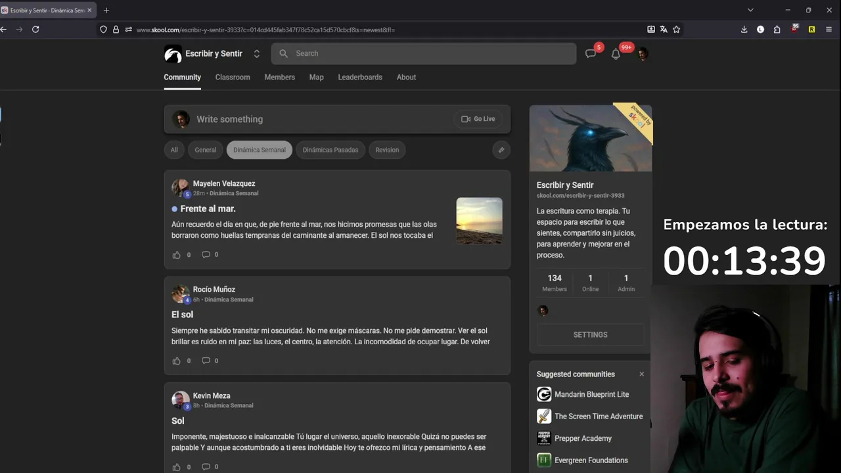The width and height of the screenshot is (841, 473).
Task: Select the Revision category filter
Action: [x=387, y=150]
